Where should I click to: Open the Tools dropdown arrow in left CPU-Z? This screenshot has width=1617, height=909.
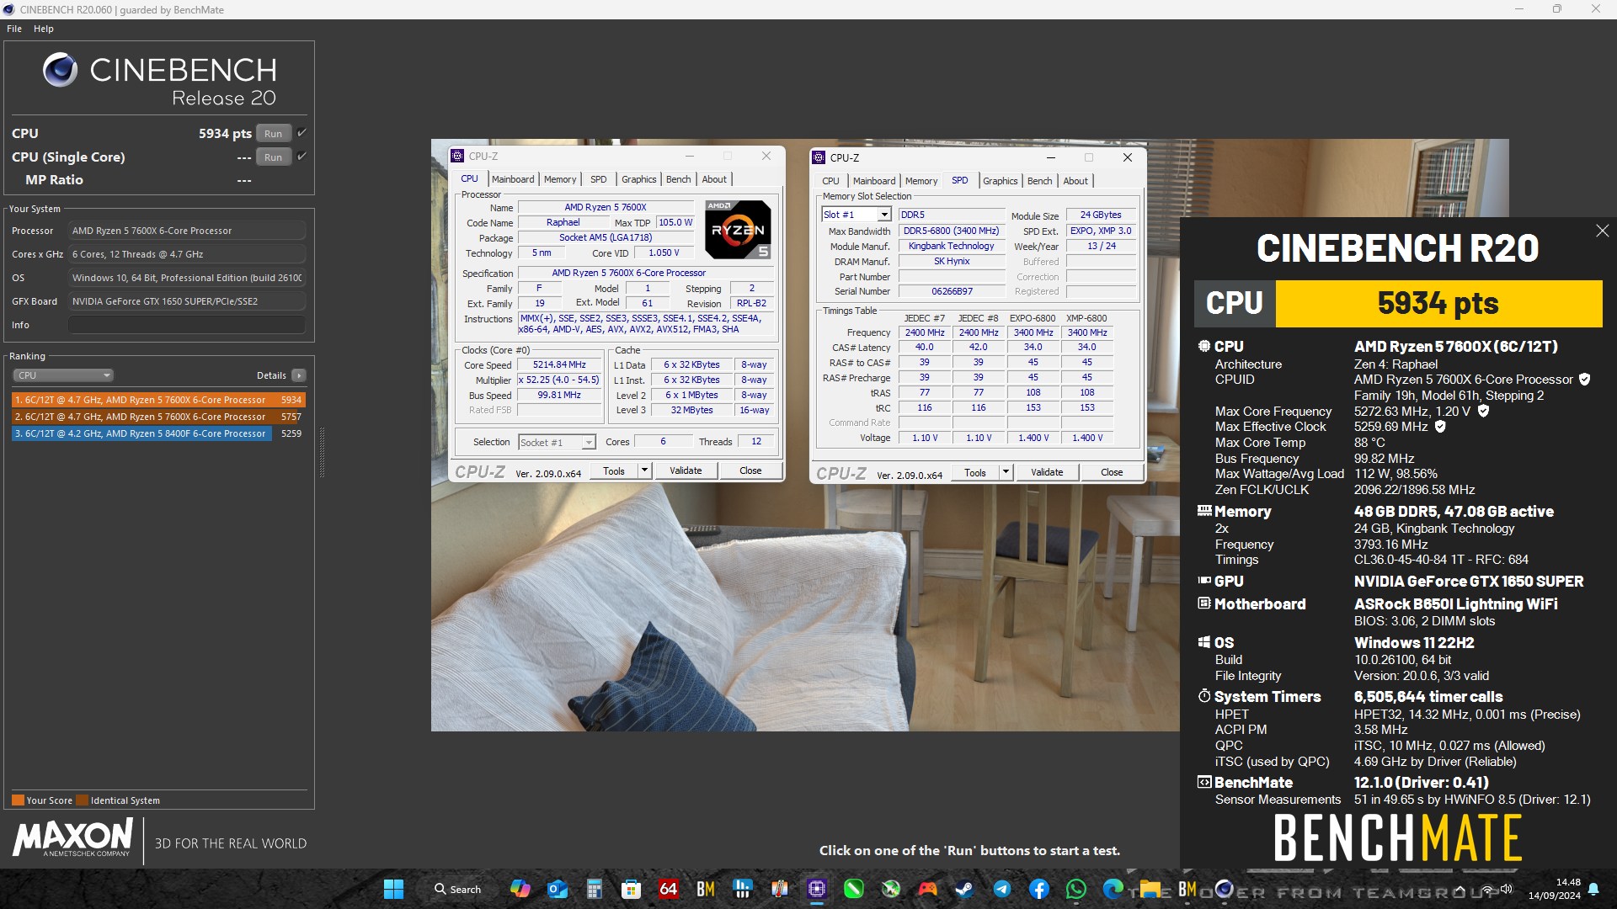coord(644,470)
